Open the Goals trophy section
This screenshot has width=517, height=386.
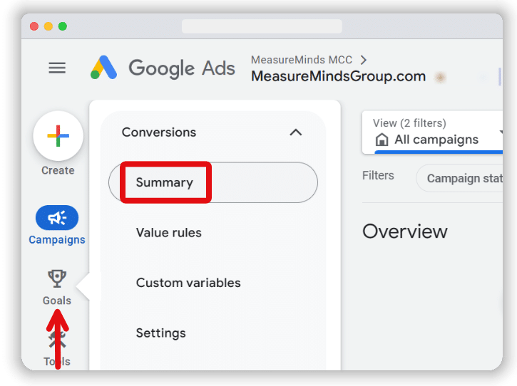pos(57,287)
